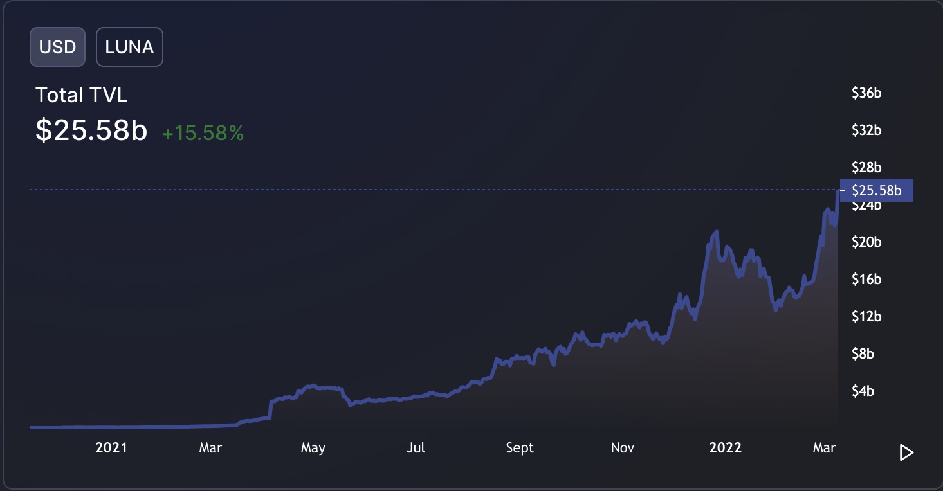Viewport: 943px width, 491px height.
Task: Switch chart denomination to LUNA
Action: click(x=129, y=47)
